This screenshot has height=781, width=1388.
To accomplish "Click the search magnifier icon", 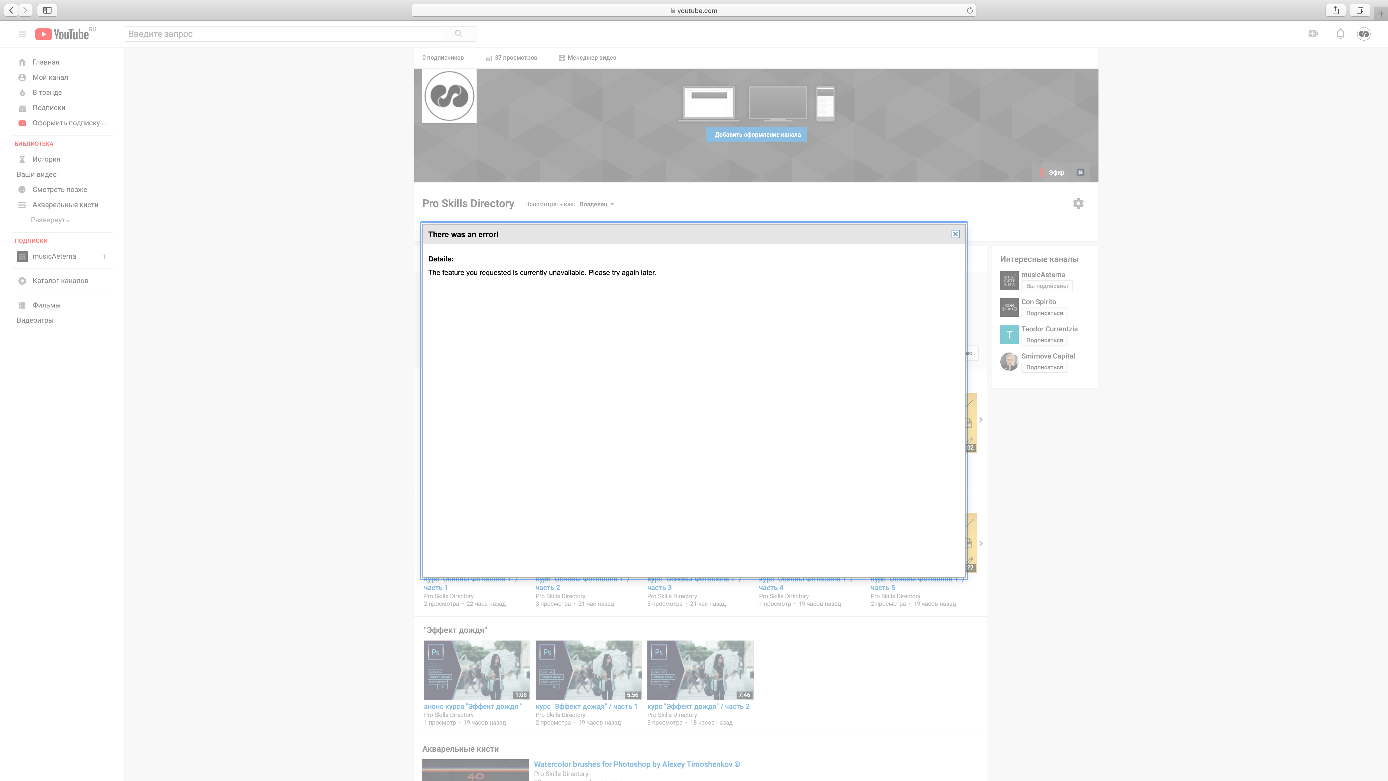I will (458, 33).
